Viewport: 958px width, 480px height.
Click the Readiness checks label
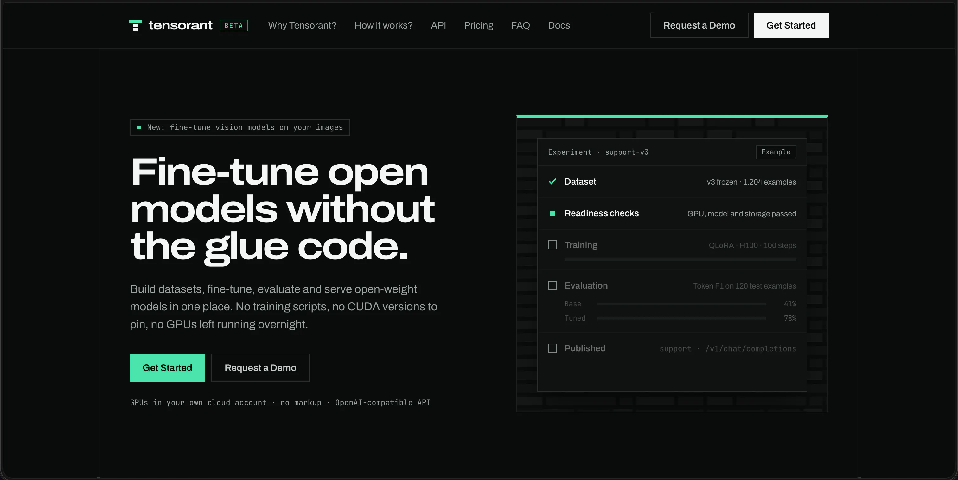coord(601,213)
